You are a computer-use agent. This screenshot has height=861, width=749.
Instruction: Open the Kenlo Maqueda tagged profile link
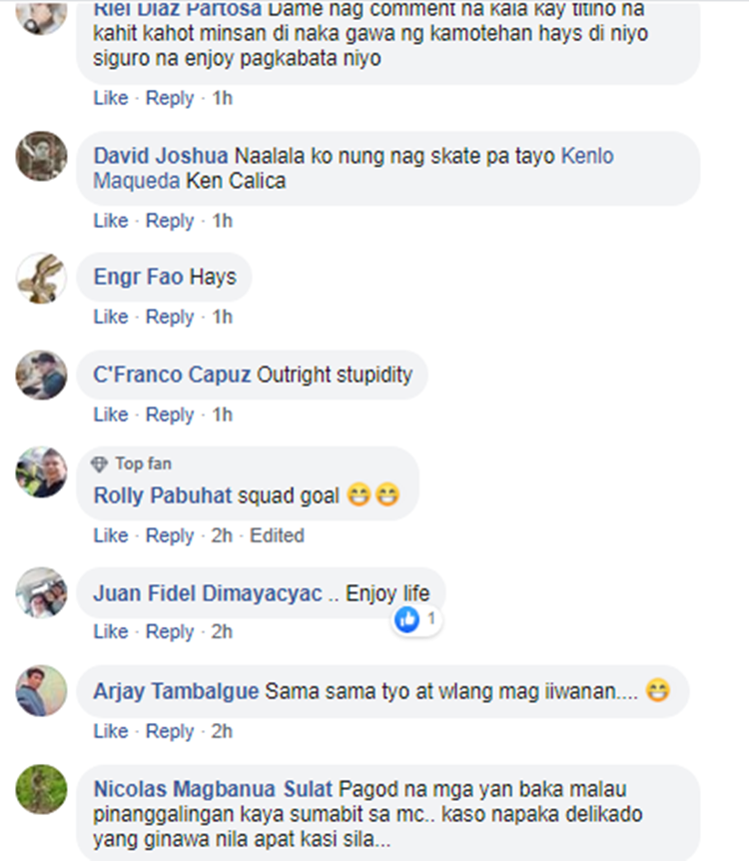coord(354,168)
